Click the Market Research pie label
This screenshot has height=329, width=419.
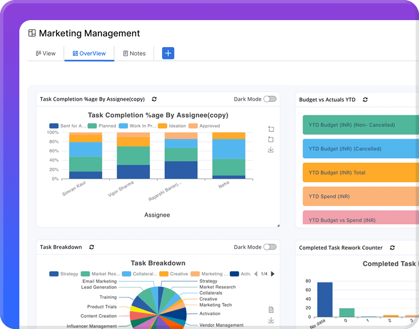(217, 287)
